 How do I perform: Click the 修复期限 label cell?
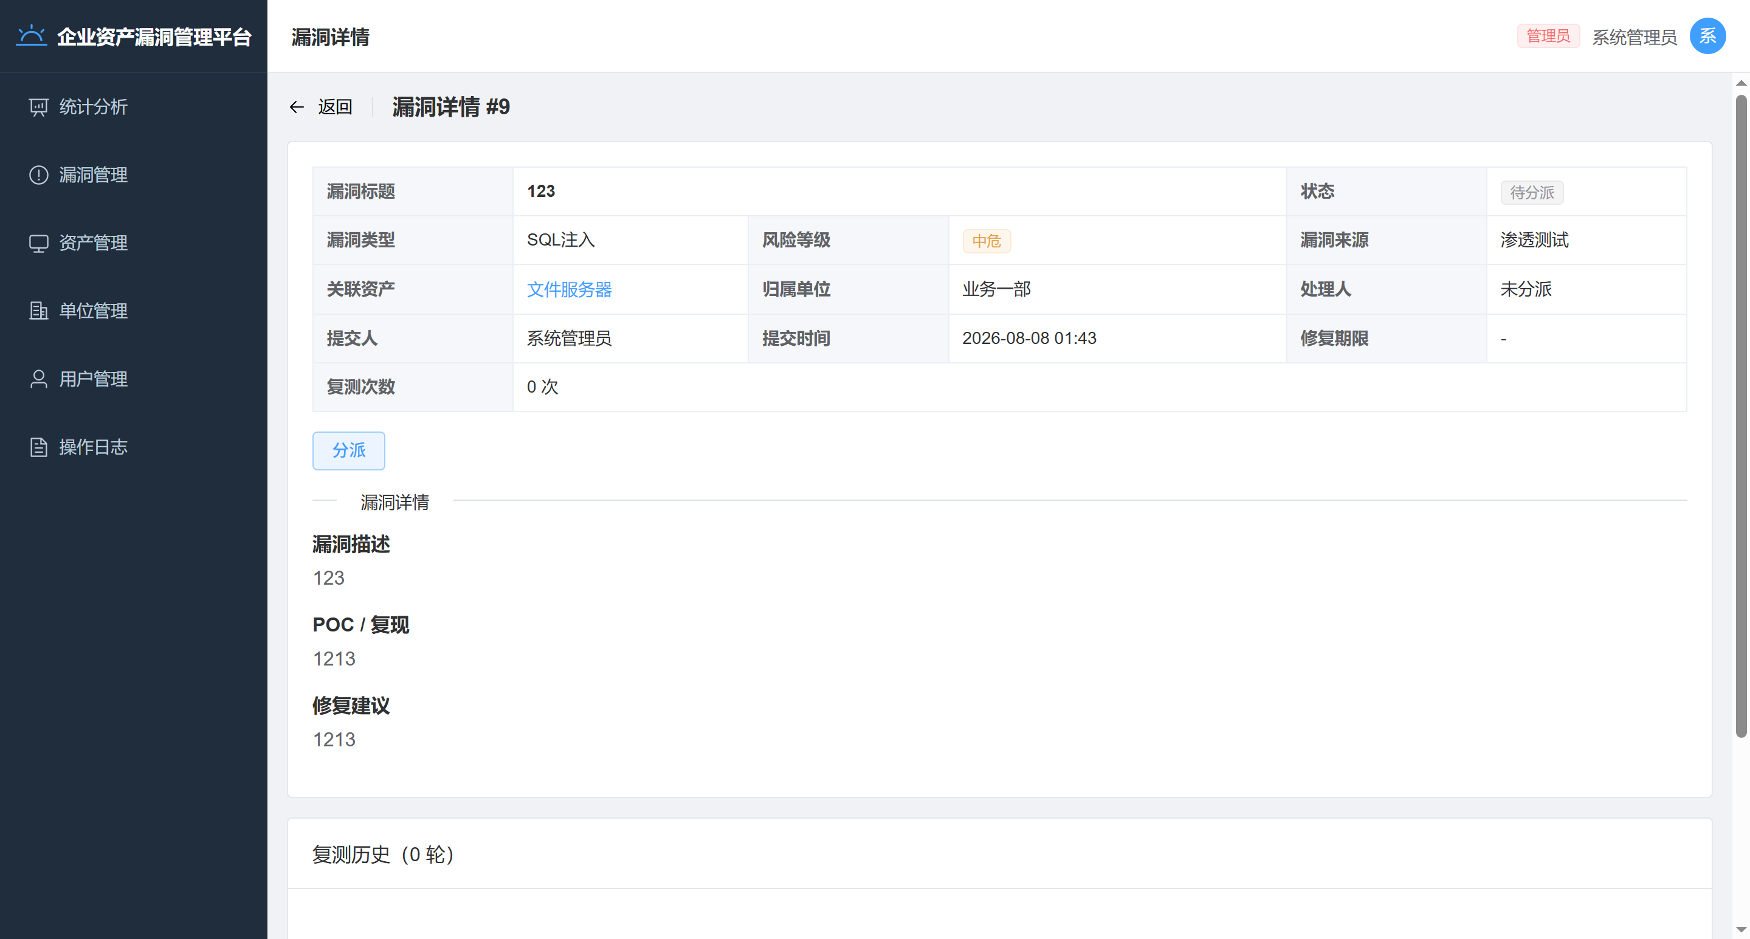coord(1386,339)
